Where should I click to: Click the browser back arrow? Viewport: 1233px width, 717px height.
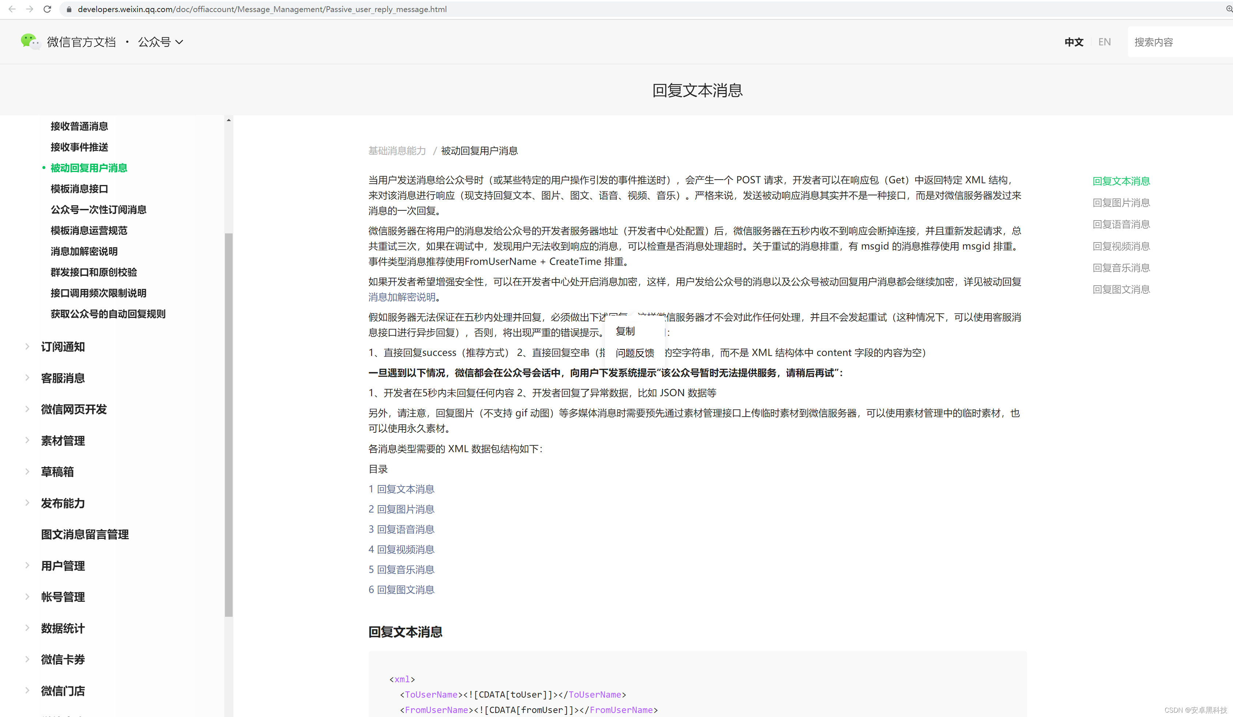click(12, 9)
